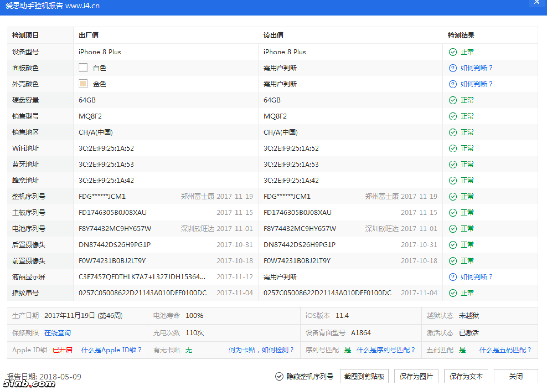Click the gold 外壳颜色 color swatch
This screenshot has width=547, height=390.
(x=83, y=84)
